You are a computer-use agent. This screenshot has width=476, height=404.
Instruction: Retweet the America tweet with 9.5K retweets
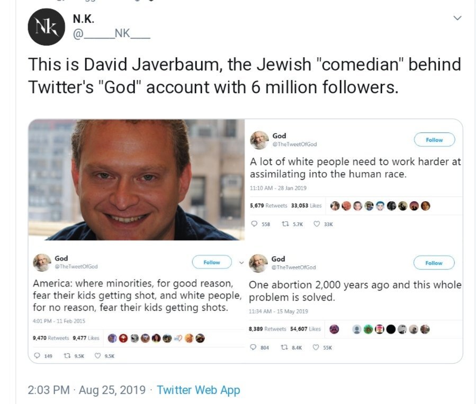[x=67, y=356]
